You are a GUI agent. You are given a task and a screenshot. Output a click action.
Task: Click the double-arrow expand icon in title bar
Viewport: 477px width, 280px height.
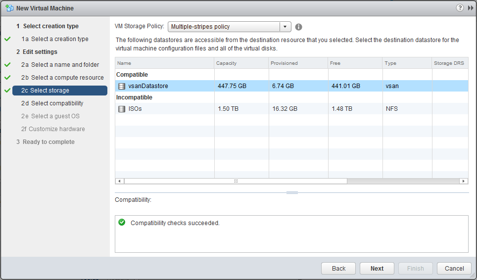(470, 8)
